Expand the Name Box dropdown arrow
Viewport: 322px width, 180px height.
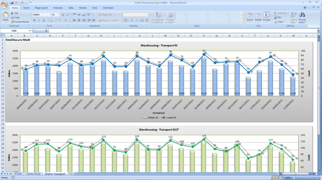pos(30,31)
